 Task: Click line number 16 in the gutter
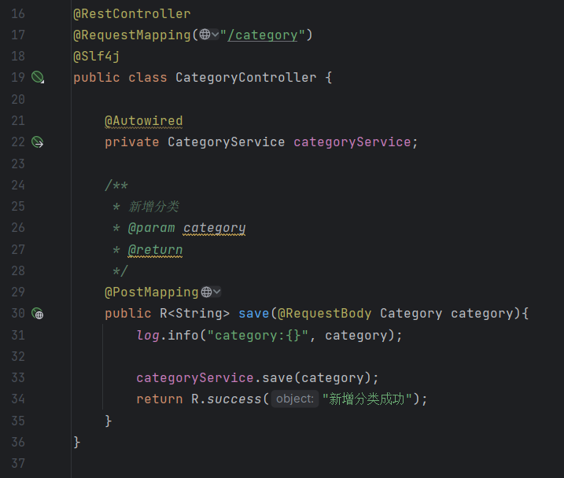18,13
